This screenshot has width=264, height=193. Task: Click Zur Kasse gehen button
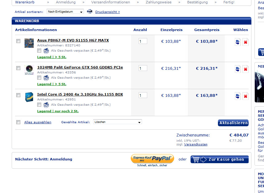[219, 159]
